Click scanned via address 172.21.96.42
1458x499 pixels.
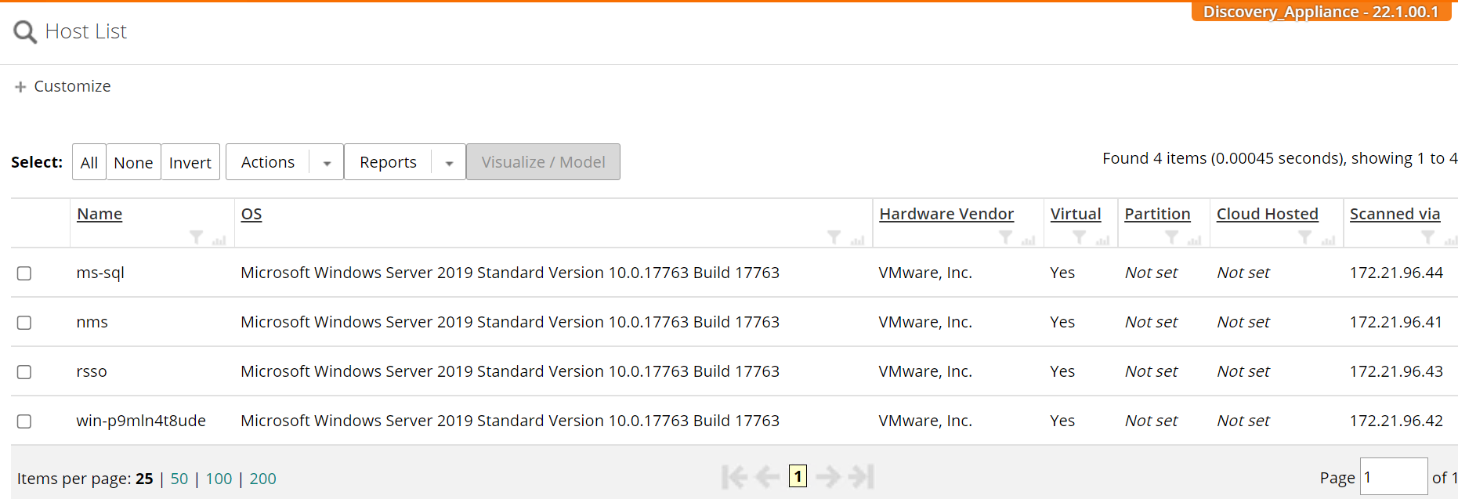click(x=1396, y=421)
